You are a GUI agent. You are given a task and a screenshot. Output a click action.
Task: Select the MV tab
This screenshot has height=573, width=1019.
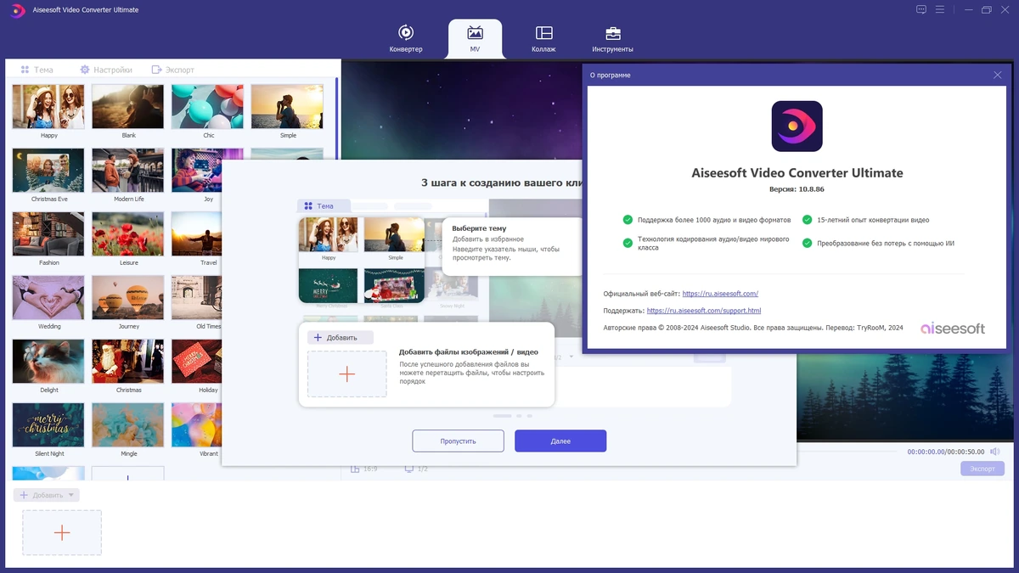point(475,38)
